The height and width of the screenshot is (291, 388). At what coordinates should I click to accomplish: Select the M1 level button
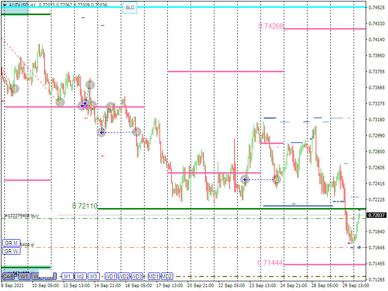[x=67, y=276]
